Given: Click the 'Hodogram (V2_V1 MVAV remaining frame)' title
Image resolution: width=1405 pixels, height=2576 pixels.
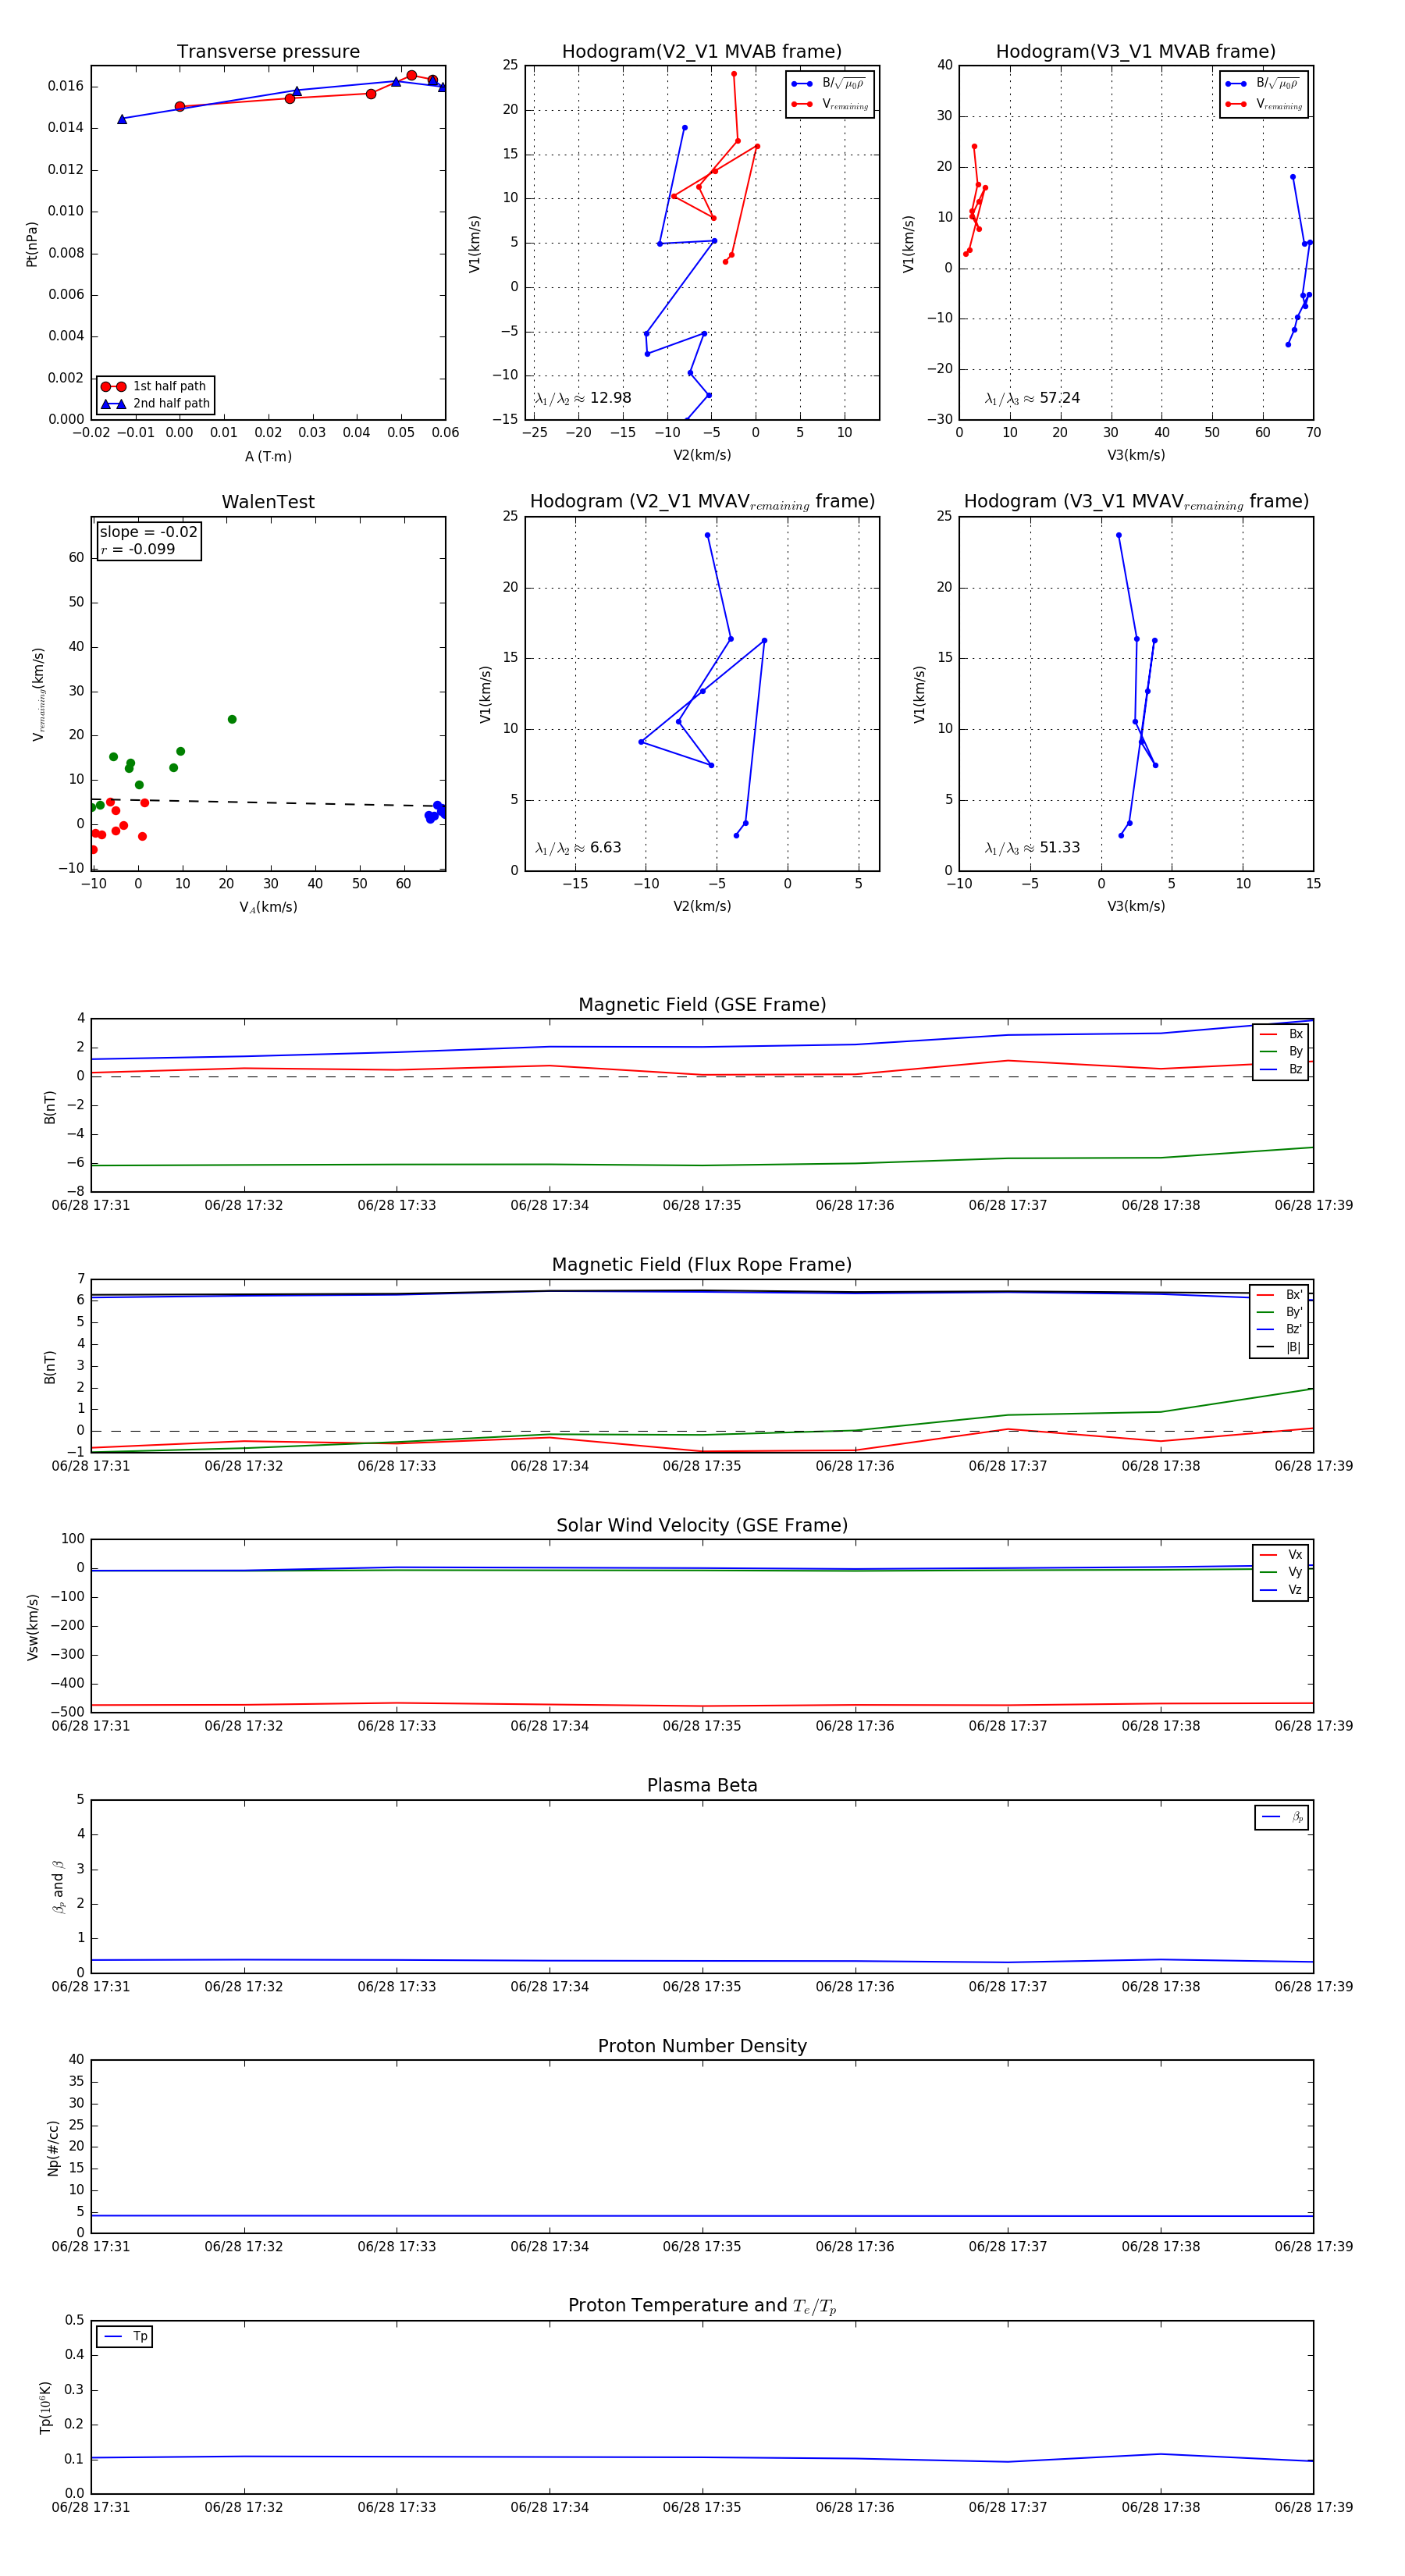Looking at the screenshot, I should click(x=702, y=502).
